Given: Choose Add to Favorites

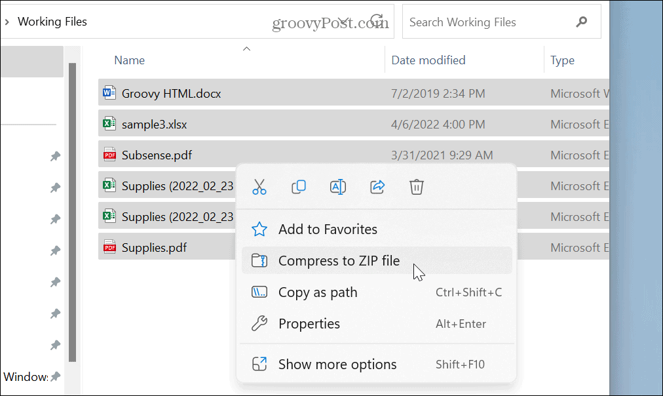Looking at the screenshot, I should click(328, 229).
